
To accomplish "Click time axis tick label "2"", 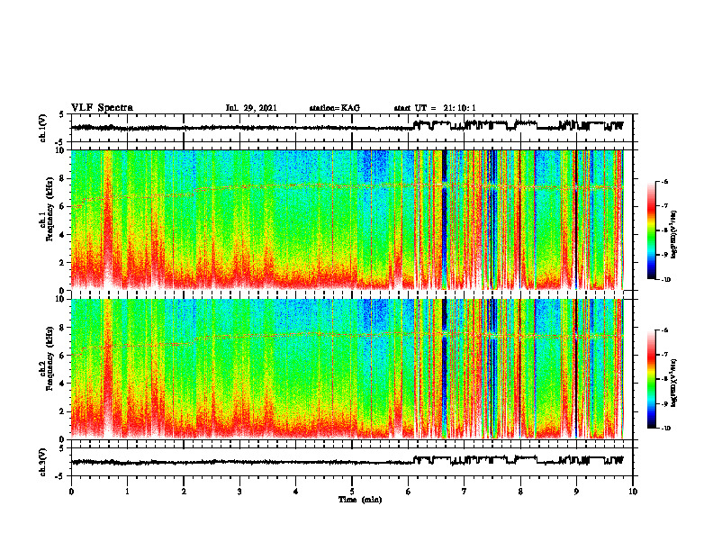I will 184,491.
